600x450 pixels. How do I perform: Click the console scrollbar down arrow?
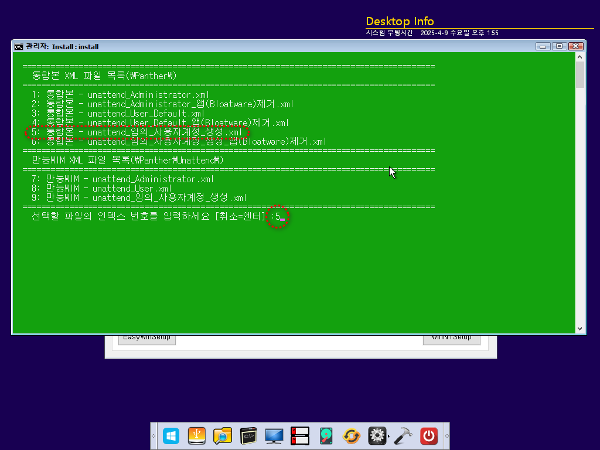tap(579, 329)
